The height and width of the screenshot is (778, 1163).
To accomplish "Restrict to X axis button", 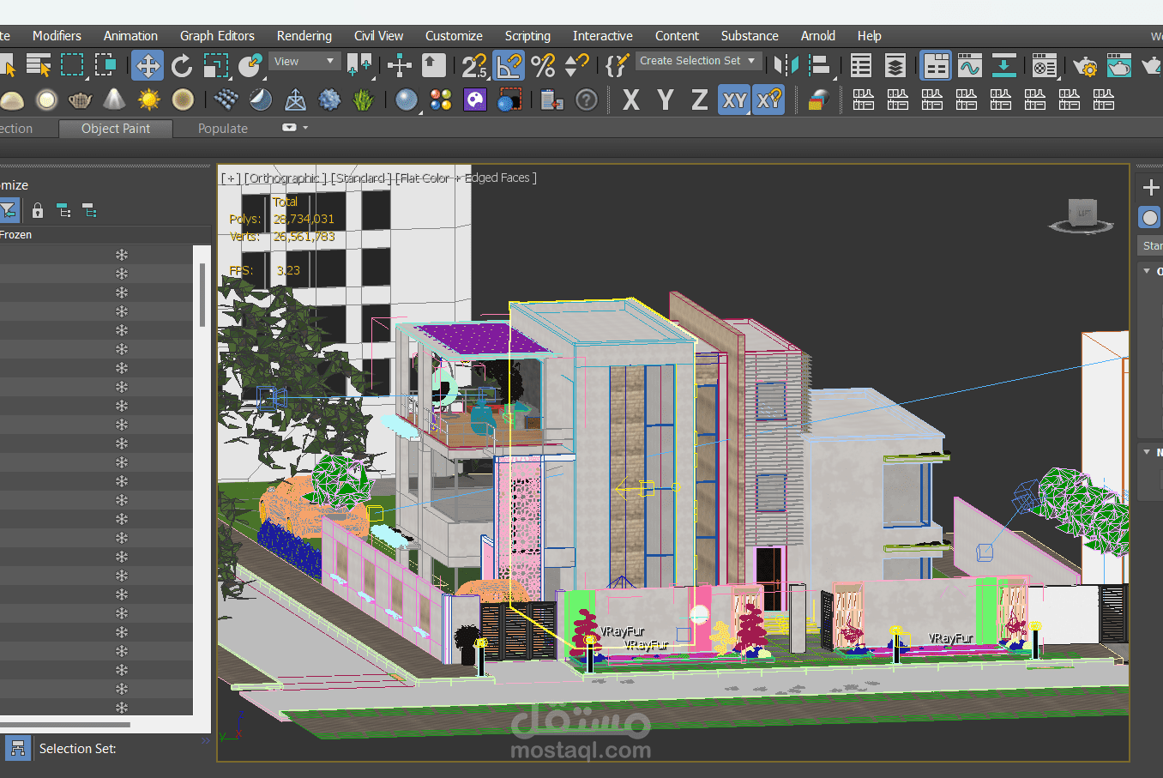I will tap(630, 100).
